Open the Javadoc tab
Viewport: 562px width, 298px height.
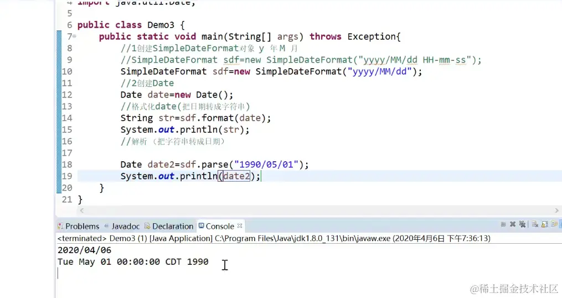click(122, 227)
